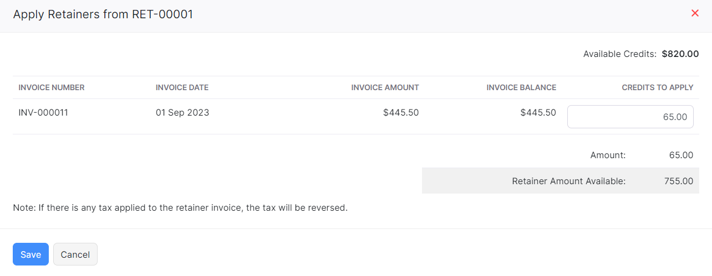712x276 pixels.
Task: Focus the Credits to Apply input field
Action: pos(630,117)
